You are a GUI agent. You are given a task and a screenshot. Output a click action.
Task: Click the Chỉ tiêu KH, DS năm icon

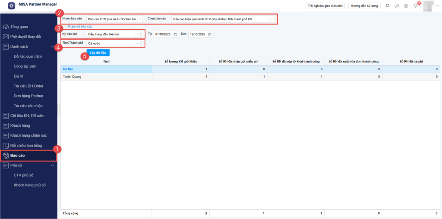coord(6,116)
